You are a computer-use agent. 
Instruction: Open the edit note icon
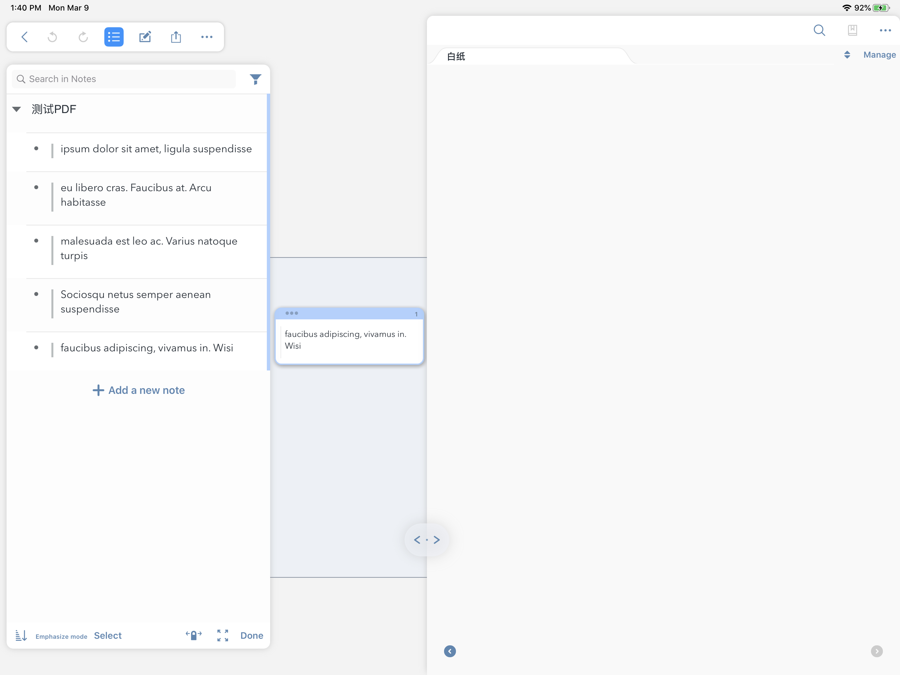click(x=145, y=37)
